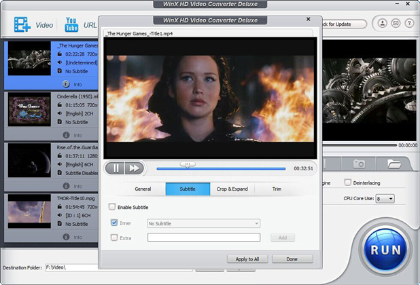Click the main window preview progress bar

[359, 145]
